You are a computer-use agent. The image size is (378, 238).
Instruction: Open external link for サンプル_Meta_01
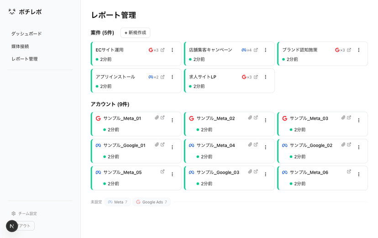point(163,117)
